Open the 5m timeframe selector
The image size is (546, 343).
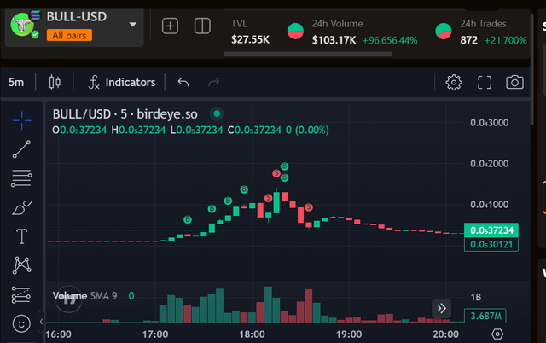tap(16, 83)
